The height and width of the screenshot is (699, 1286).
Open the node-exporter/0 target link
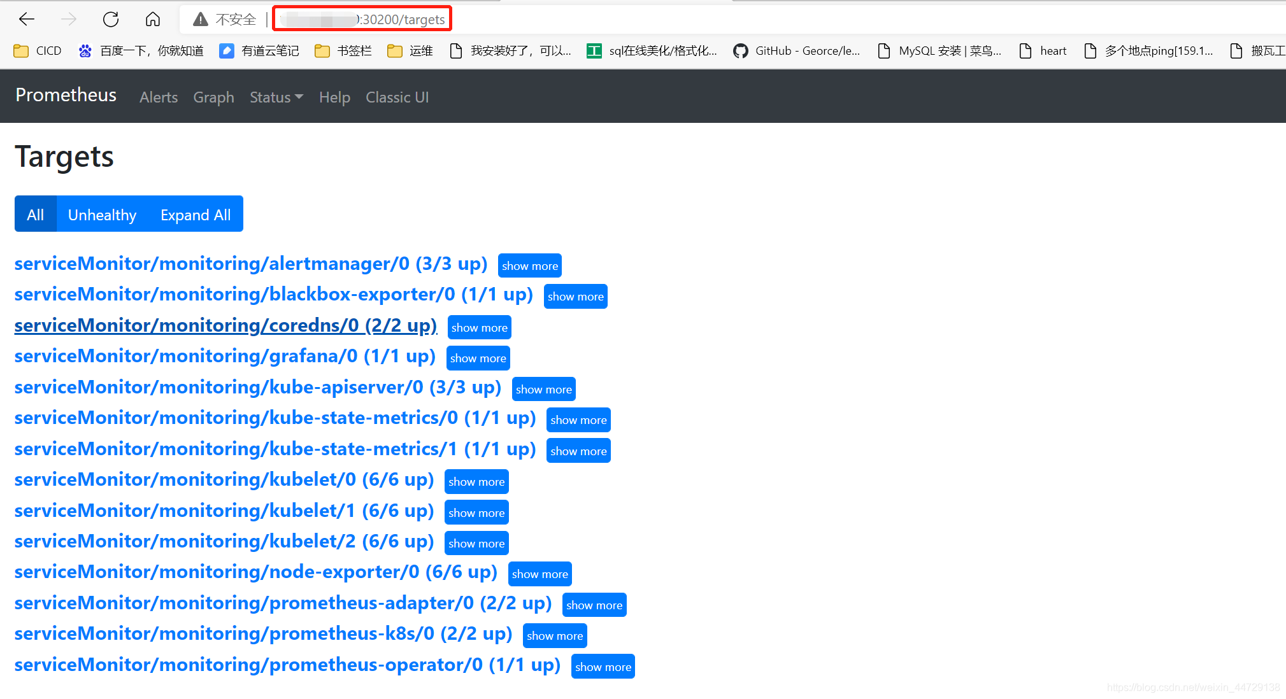(256, 572)
